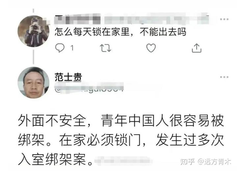The height and width of the screenshot is (171, 237).
Task: Click the thread line connecting both avatars
Action: click(x=33, y=57)
